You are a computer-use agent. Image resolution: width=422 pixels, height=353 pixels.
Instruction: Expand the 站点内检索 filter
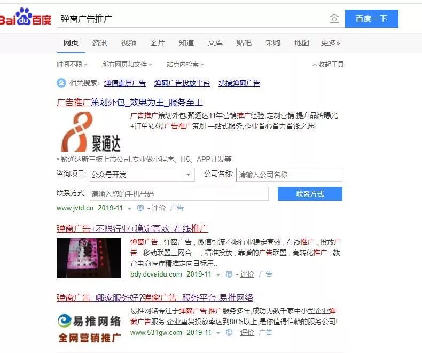(185, 65)
